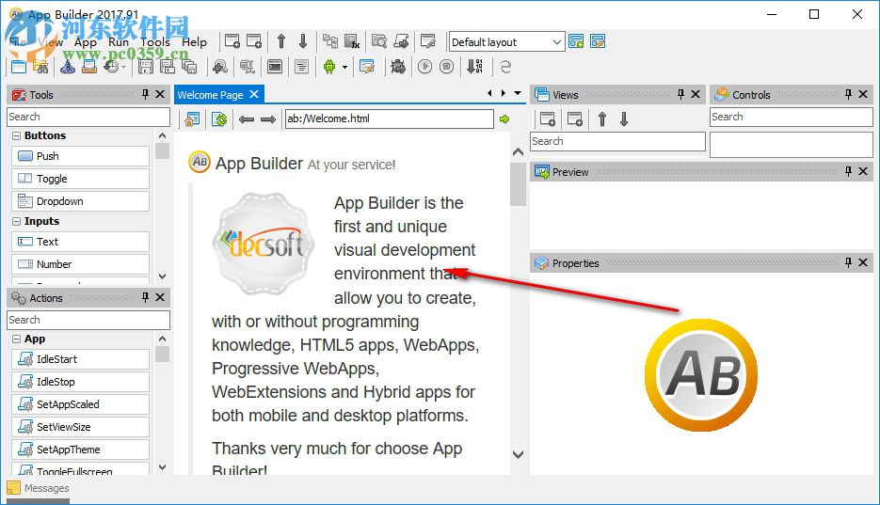Viewport: 880px width, 505px height.
Task: Open the console window icon
Action: tap(275, 67)
